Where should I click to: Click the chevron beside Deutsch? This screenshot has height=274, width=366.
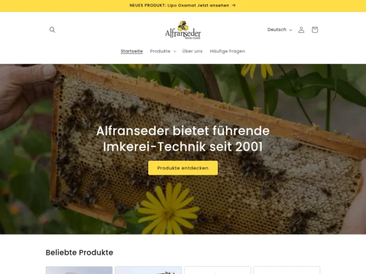pyautogui.click(x=291, y=30)
